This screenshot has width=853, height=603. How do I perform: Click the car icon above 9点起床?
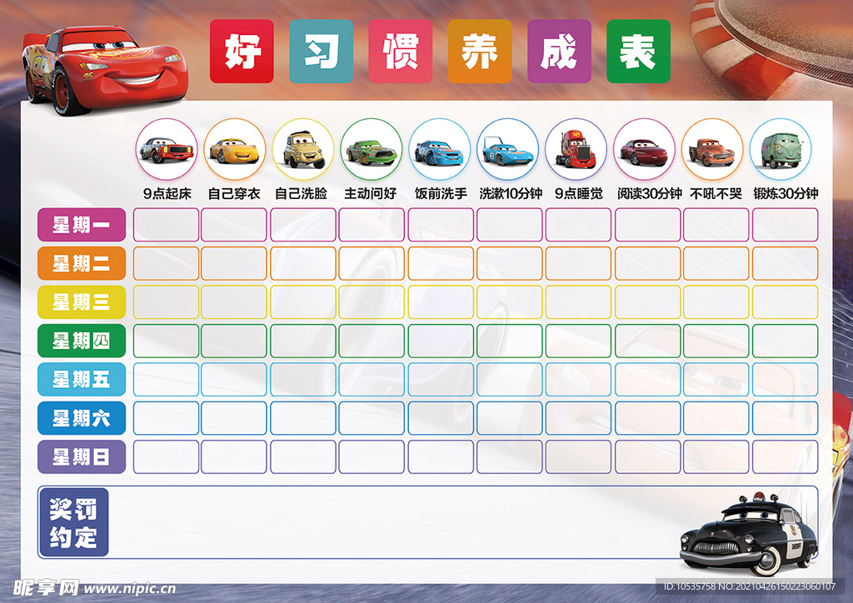click(167, 149)
